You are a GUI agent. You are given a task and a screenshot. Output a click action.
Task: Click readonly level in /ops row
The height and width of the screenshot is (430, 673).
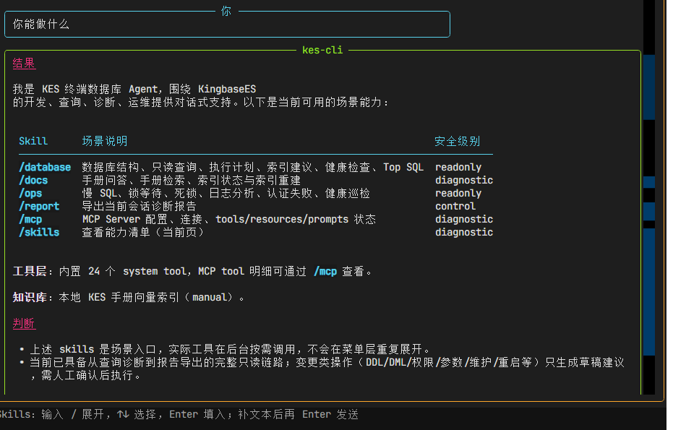pos(458,193)
